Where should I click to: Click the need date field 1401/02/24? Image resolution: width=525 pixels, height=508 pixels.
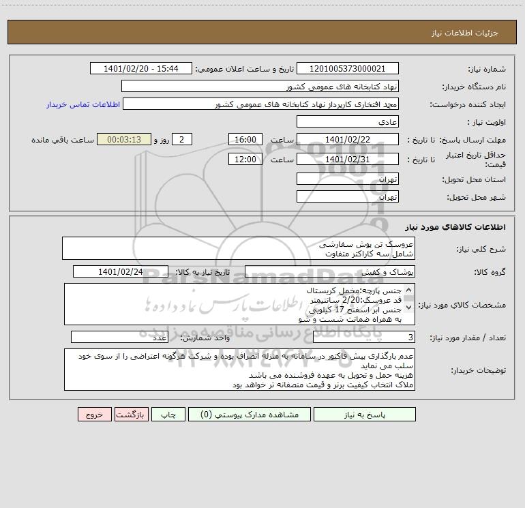click(121, 271)
